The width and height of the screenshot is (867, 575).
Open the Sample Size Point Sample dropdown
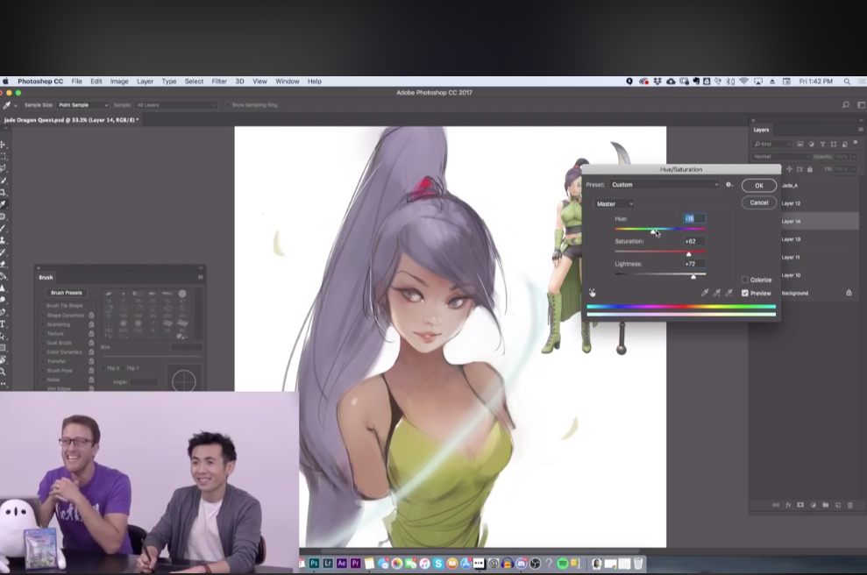tap(83, 105)
